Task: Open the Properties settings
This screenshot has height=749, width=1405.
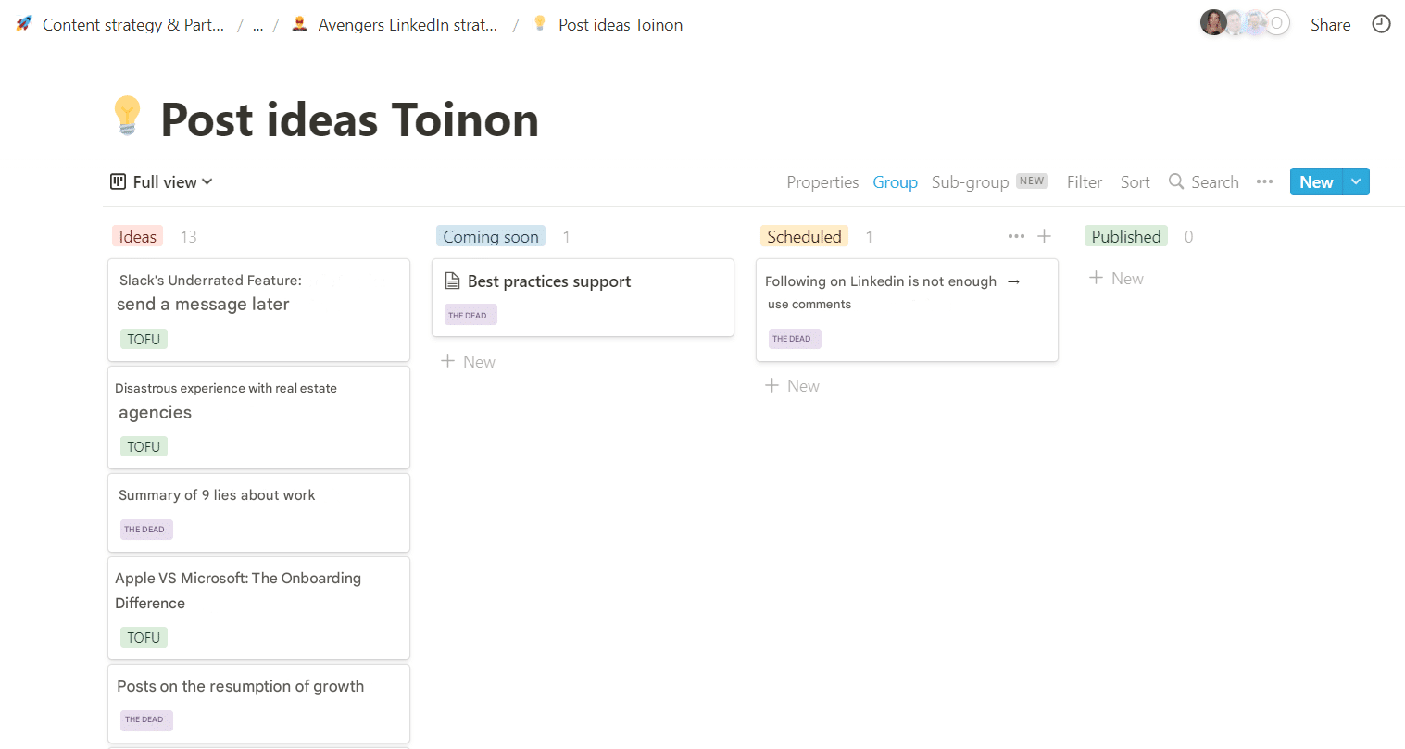Action: pos(822,181)
